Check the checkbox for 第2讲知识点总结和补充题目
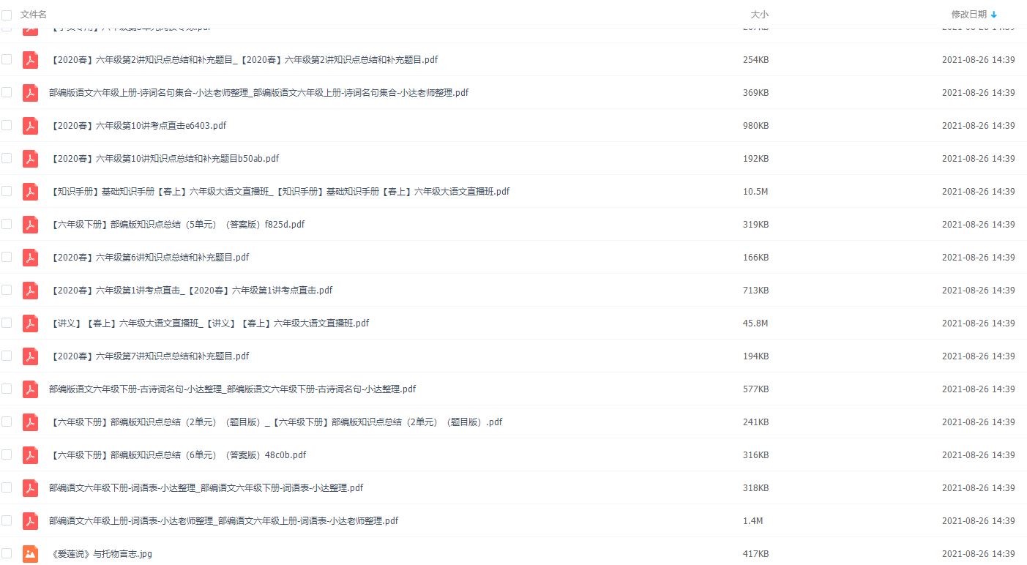This screenshot has height=565, width=1027. (7, 59)
